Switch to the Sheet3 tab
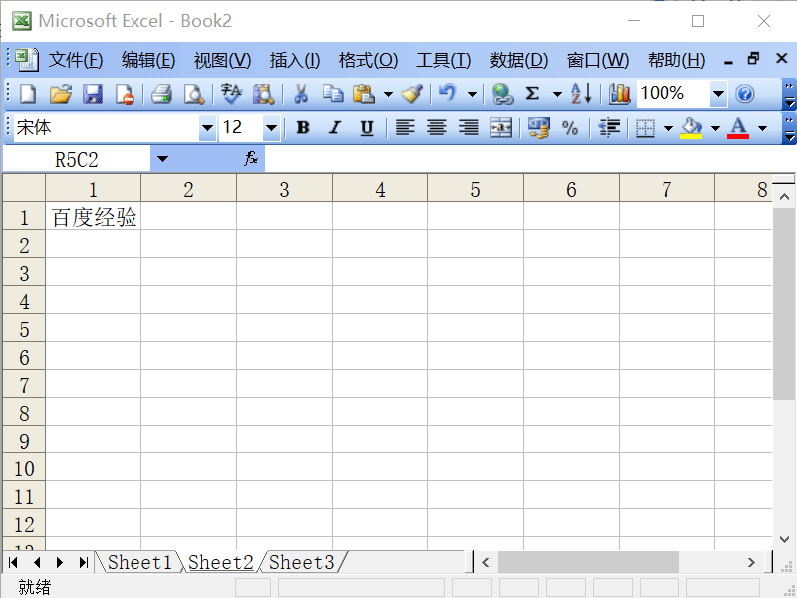This screenshot has height=598, width=797. pyautogui.click(x=301, y=561)
